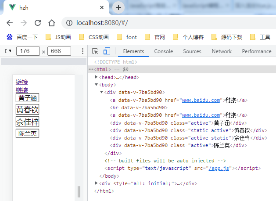Click the first 链接 link on page

click(22, 82)
